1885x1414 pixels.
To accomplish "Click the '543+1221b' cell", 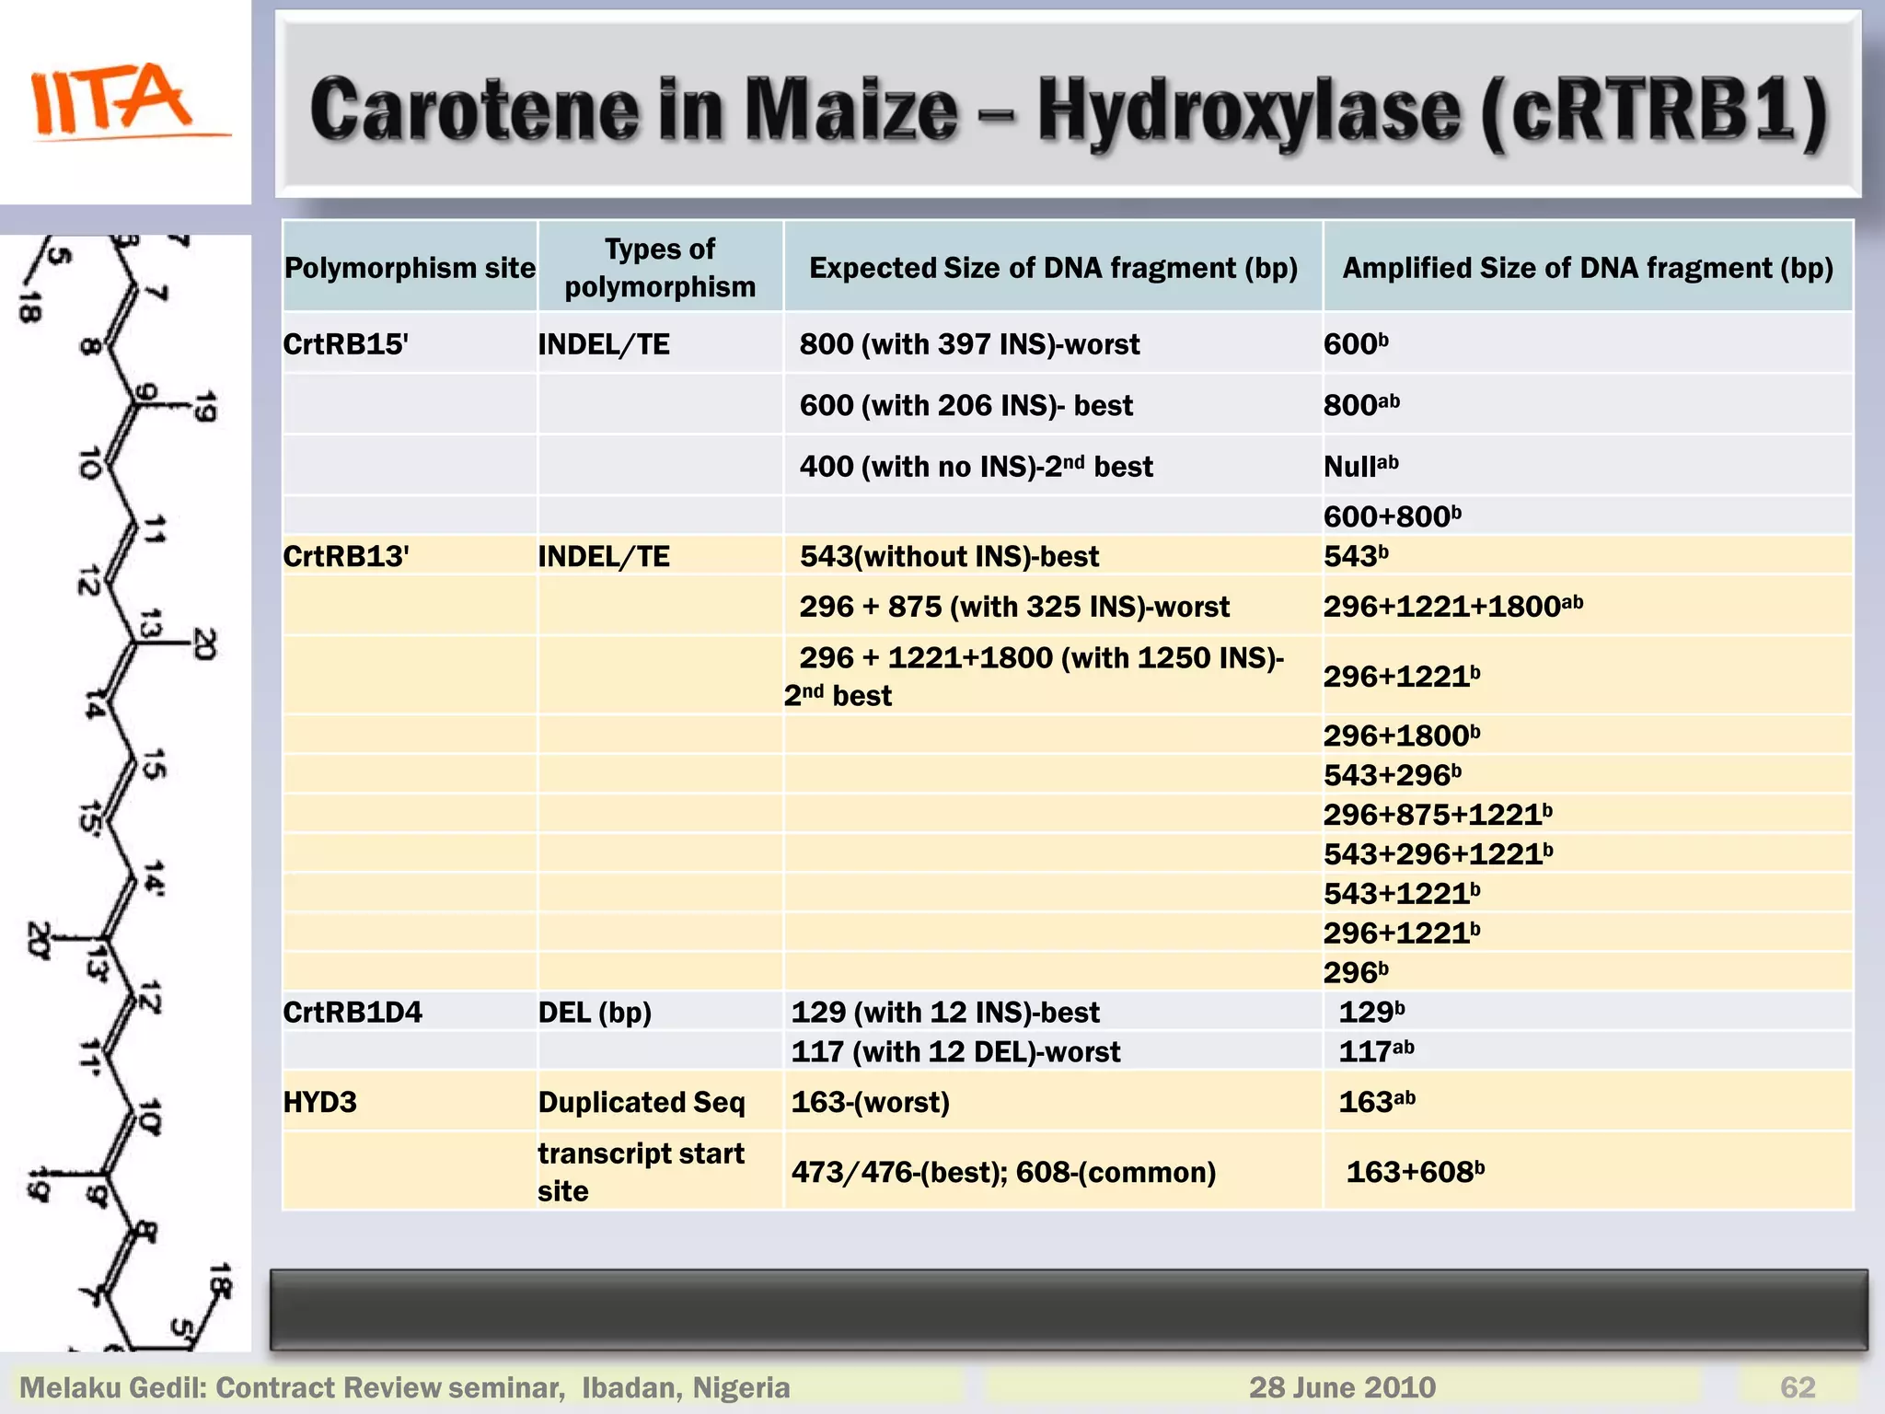I will point(1588,893).
